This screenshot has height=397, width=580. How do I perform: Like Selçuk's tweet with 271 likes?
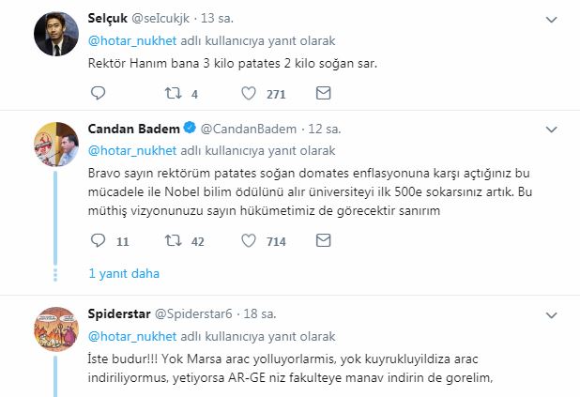(x=250, y=93)
